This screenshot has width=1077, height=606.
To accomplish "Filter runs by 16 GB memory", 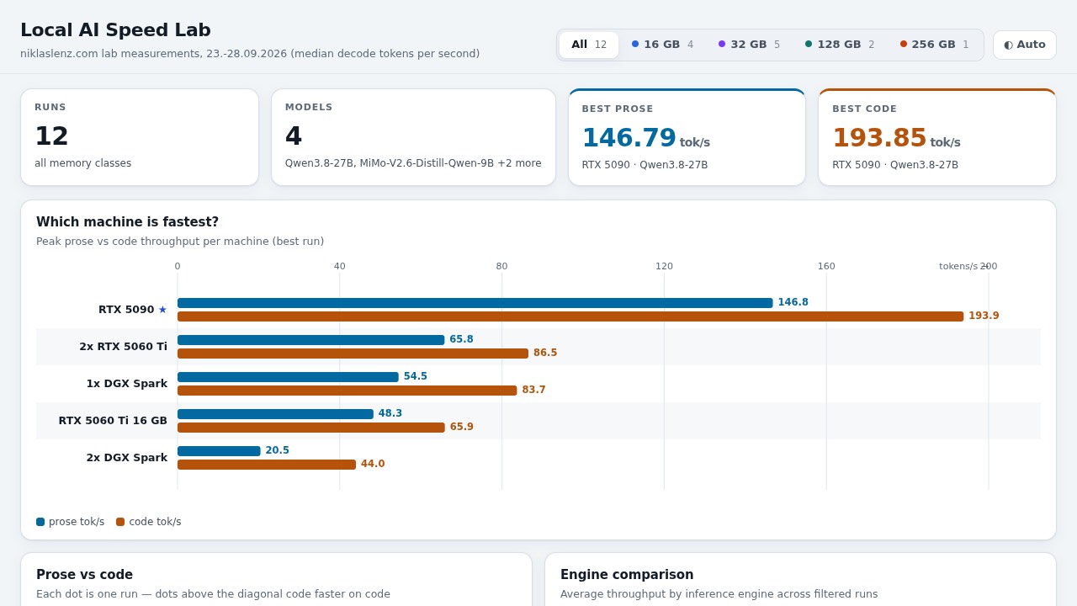I will [663, 45].
